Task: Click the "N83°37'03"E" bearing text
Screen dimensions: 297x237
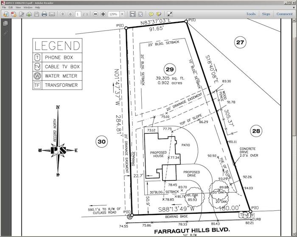Action: [x=156, y=22]
